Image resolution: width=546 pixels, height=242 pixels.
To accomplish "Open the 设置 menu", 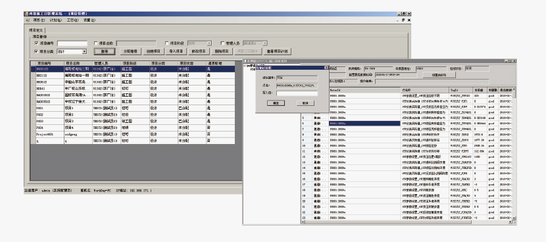I will pos(89,20).
